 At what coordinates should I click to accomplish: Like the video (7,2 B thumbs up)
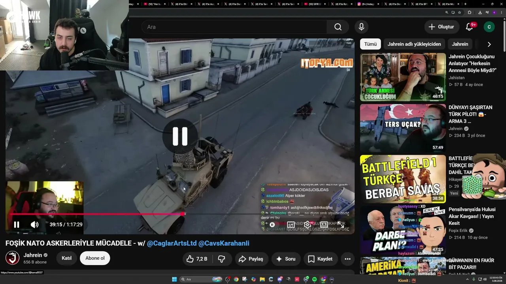point(197,259)
